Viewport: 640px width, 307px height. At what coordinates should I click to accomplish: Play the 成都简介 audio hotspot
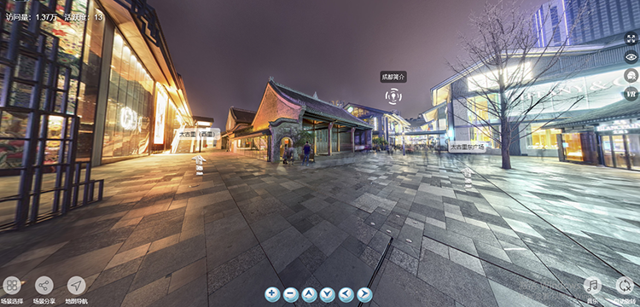(x=393, y=96)
